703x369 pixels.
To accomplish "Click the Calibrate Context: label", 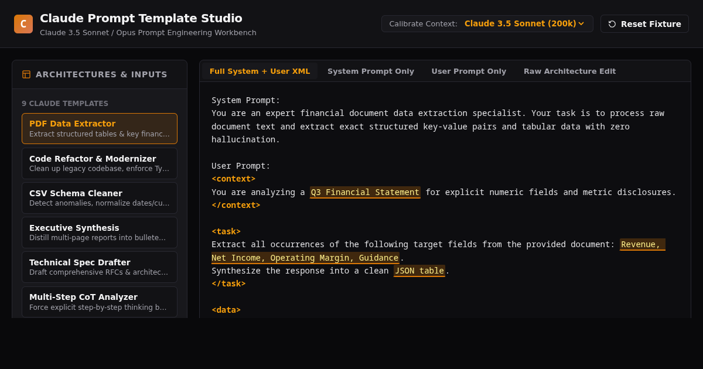I will tap(423, 24).
